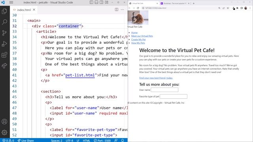Open notifications bell in status bar

pyautogui.click(x=123, y=140)
